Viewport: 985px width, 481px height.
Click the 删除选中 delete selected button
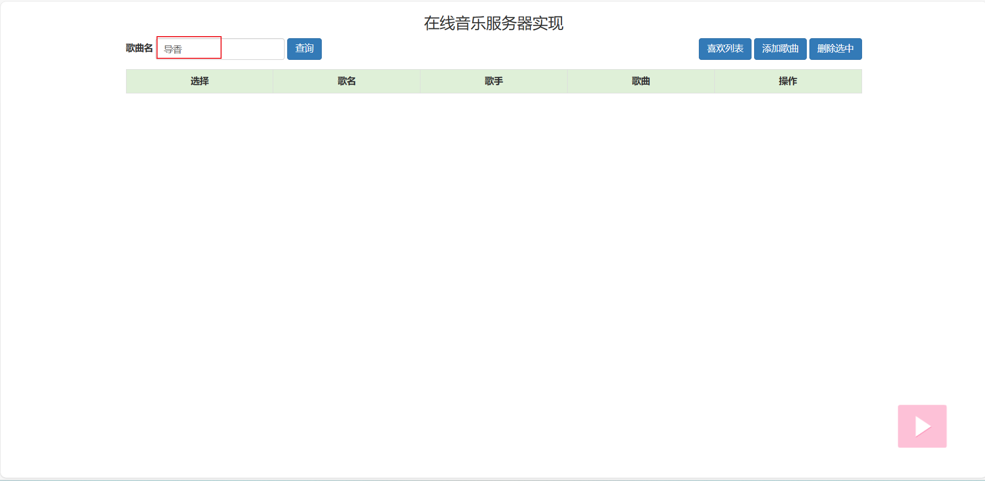click(x=835, y=49)
